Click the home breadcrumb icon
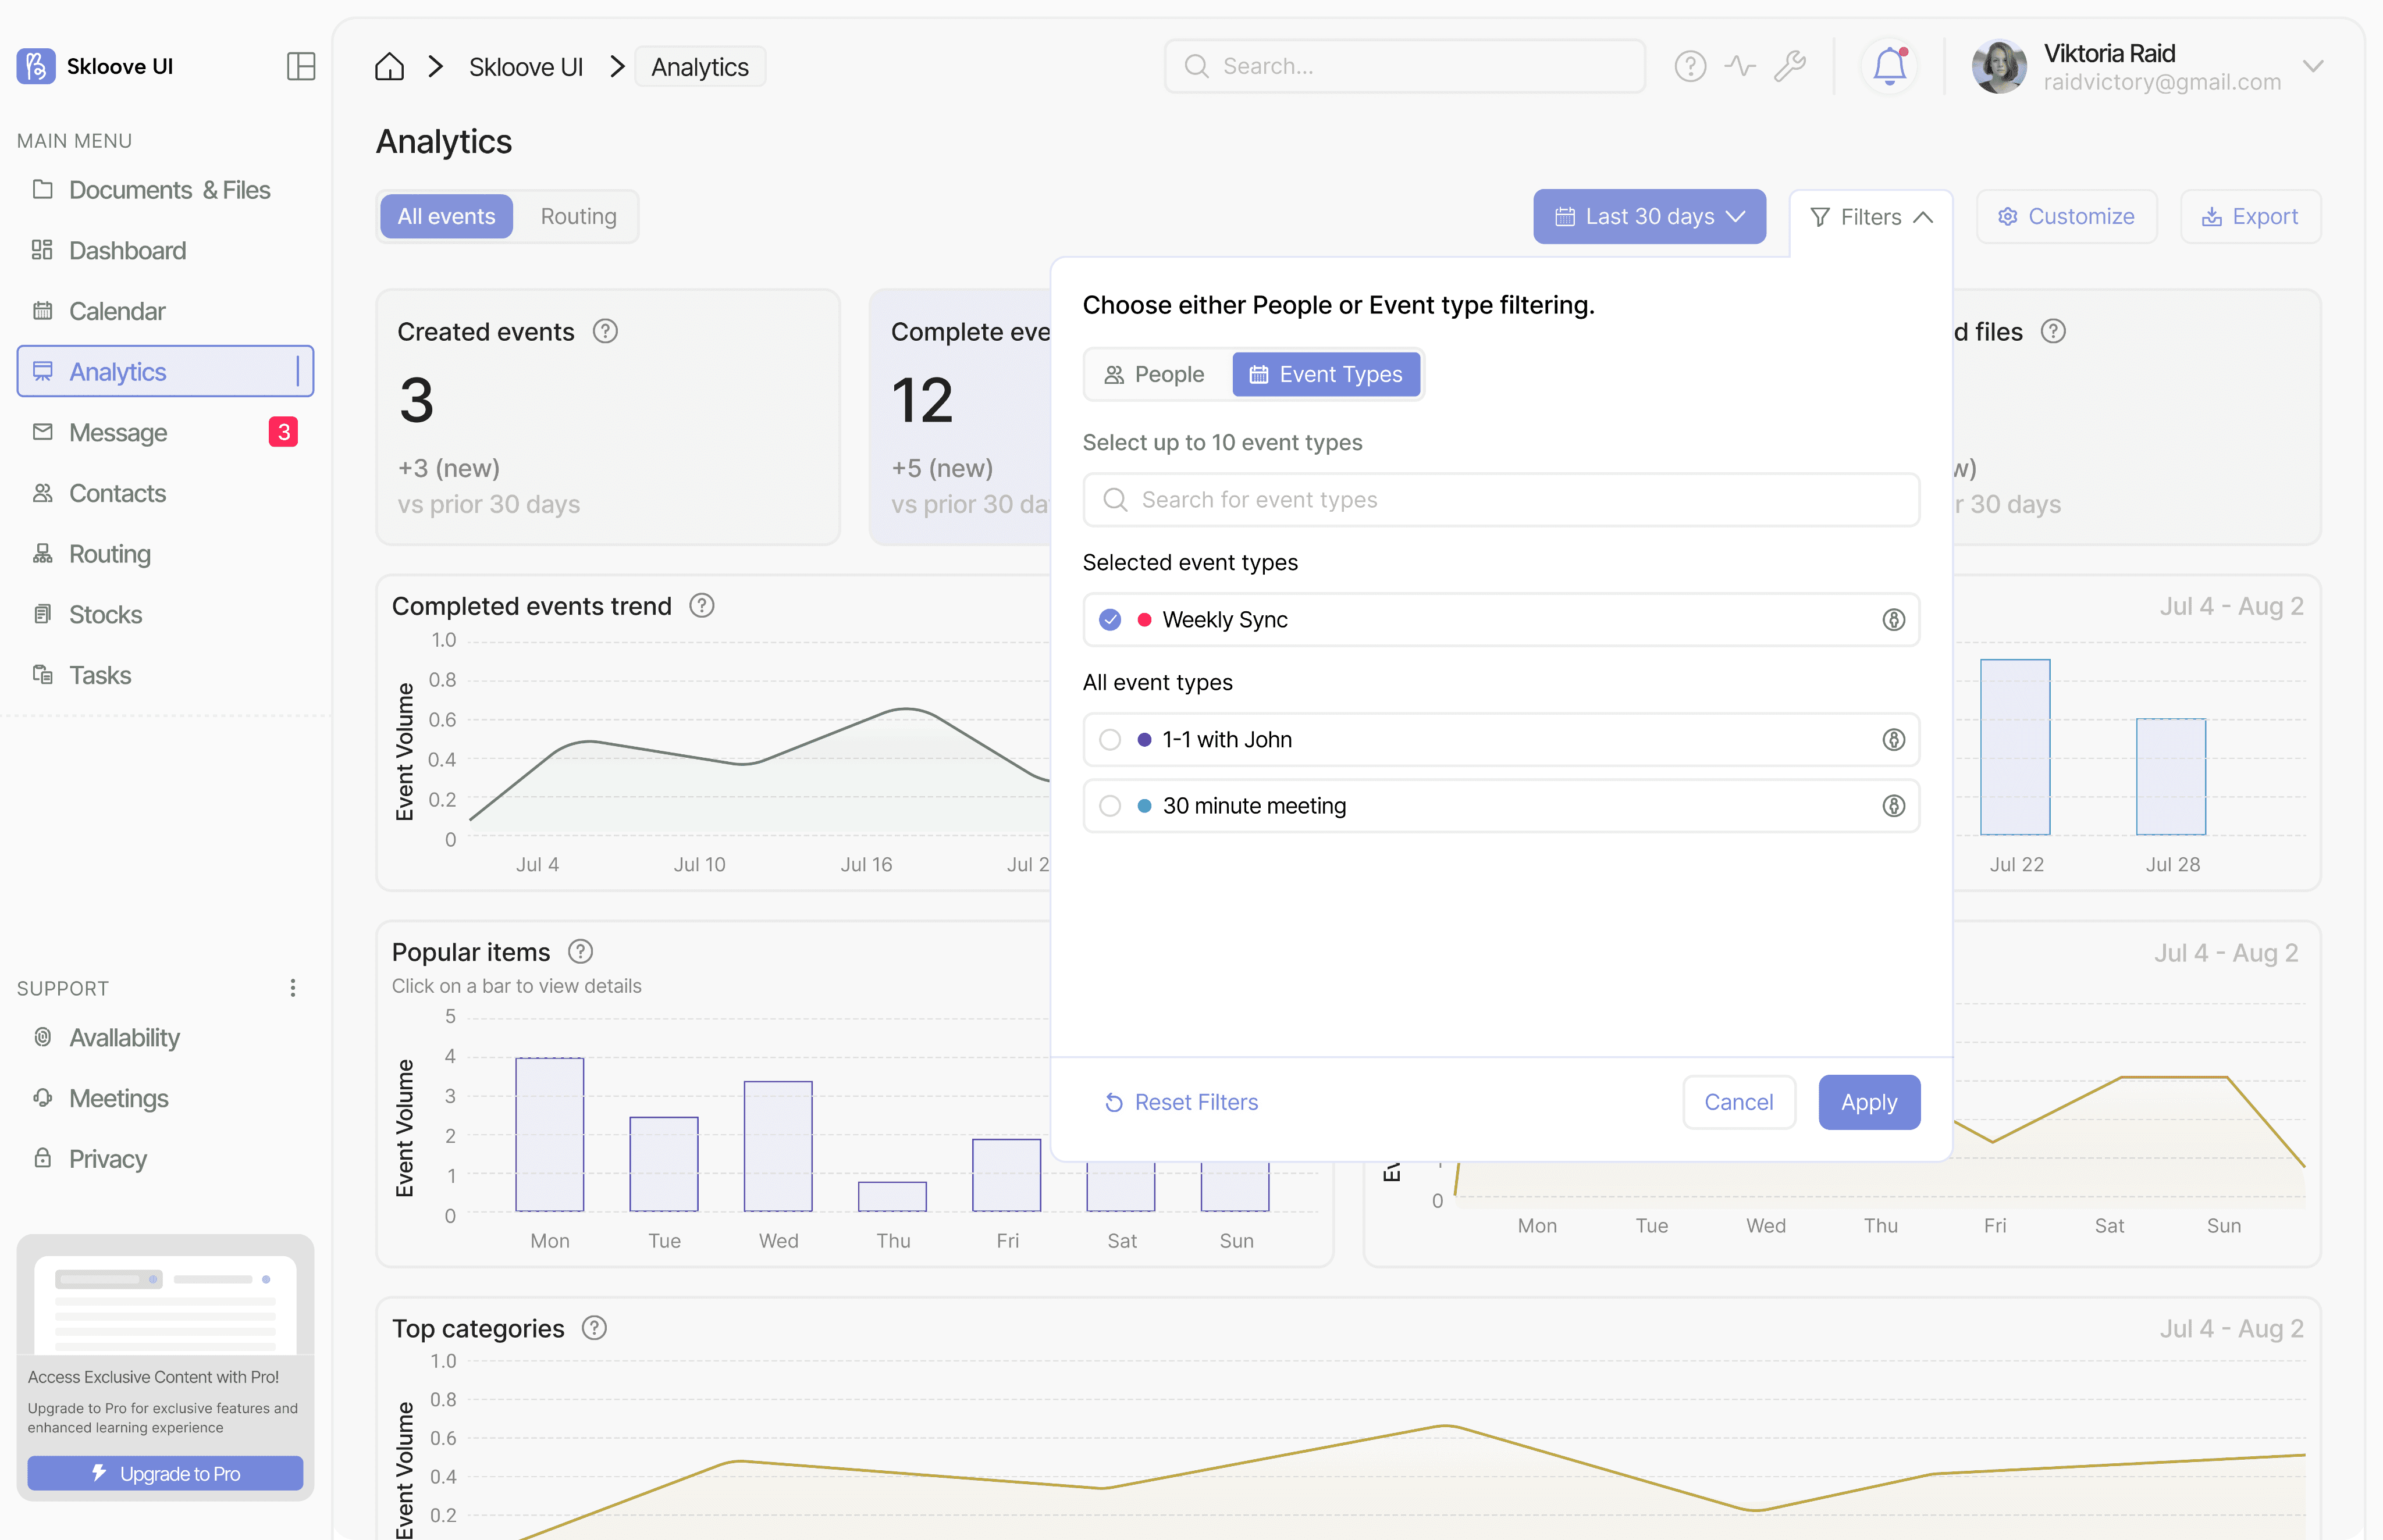 coord(389,67)
